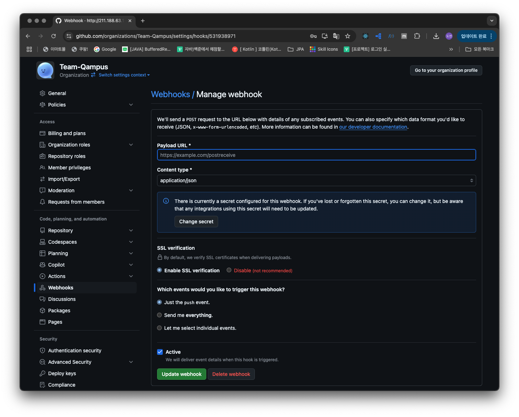Viewport: 519px width, 417px height.
Task: Expand the Copilot sidebar section
Action: coord(131,265)
